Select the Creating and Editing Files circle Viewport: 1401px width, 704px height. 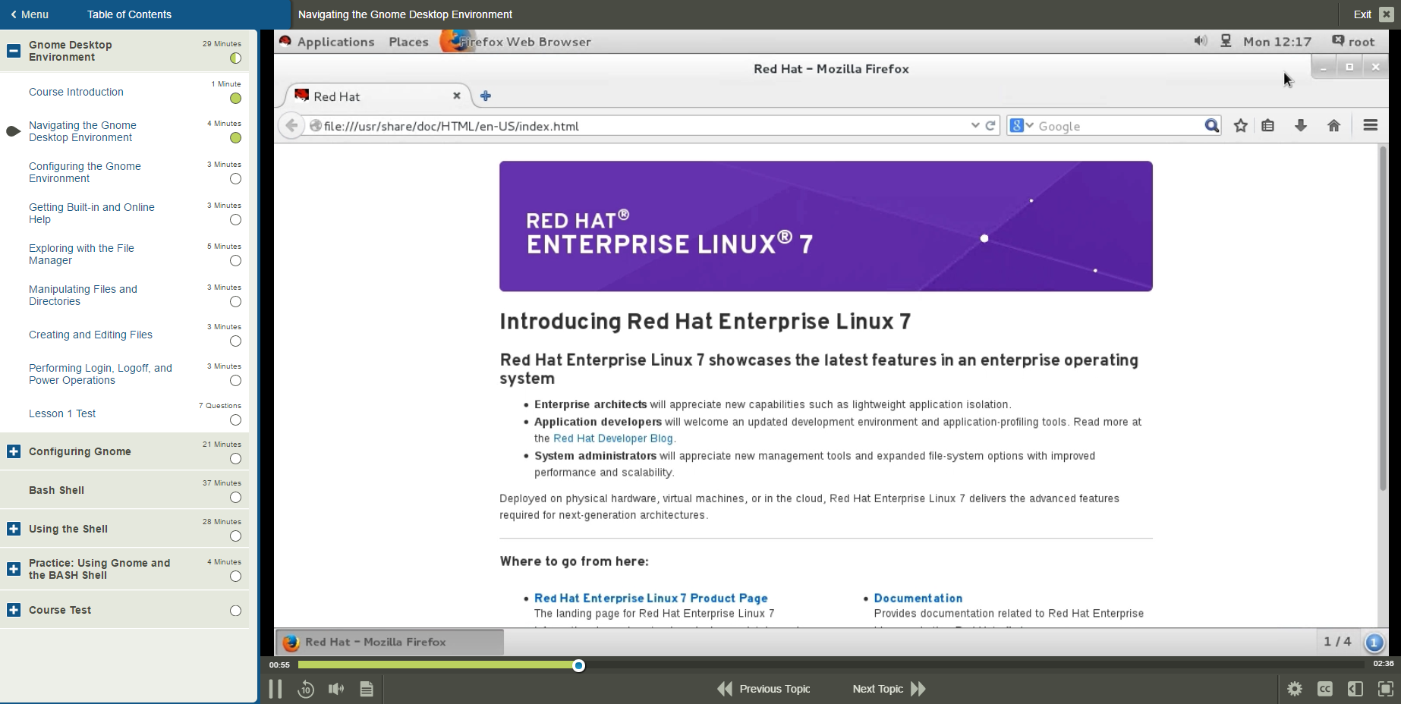click(x=235, y=341)
